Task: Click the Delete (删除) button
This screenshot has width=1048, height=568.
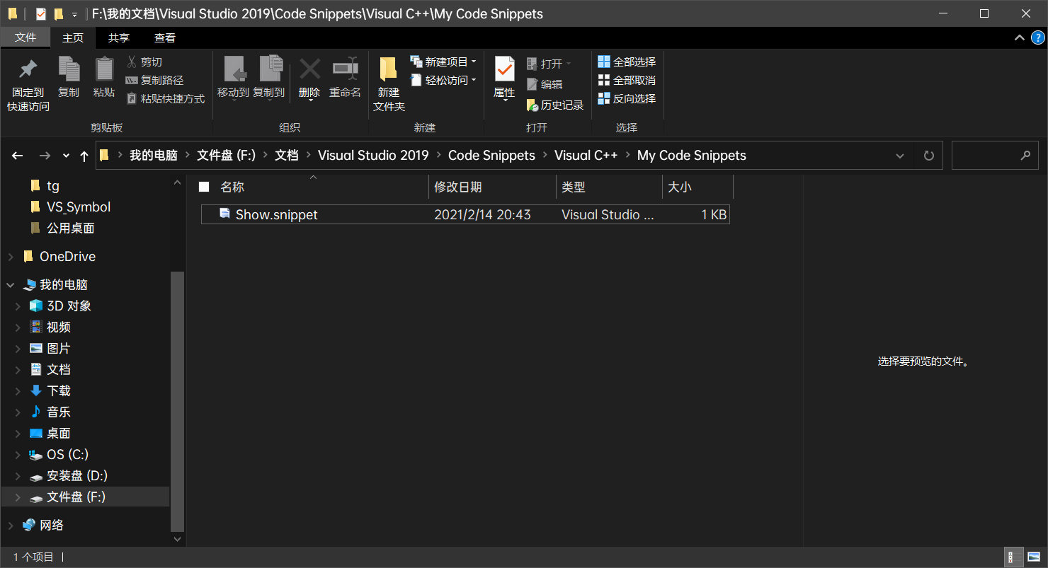Action: (309, 78)
